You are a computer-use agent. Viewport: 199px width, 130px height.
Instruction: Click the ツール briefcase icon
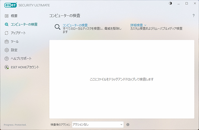tap(7, 42)
